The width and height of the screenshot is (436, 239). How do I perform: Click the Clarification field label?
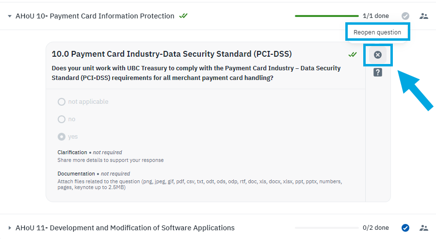point(72,152)
